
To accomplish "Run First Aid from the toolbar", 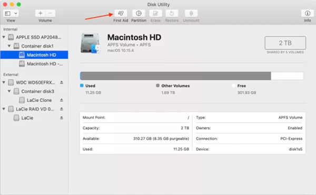I will click(121, 14).
